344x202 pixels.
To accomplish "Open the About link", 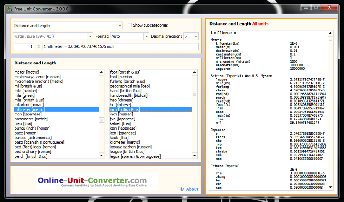I will [x=192, y=189].
